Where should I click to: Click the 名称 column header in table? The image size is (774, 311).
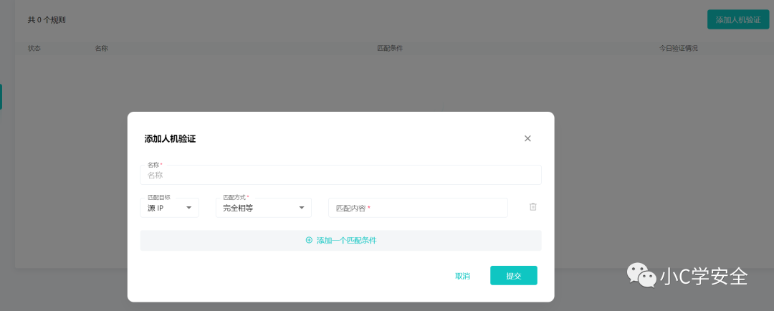(101, 49)
